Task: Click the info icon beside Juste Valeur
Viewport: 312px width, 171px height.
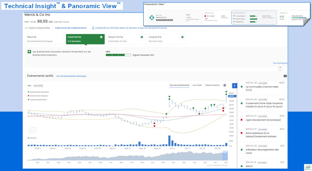Action: click(x=213, y=13)
